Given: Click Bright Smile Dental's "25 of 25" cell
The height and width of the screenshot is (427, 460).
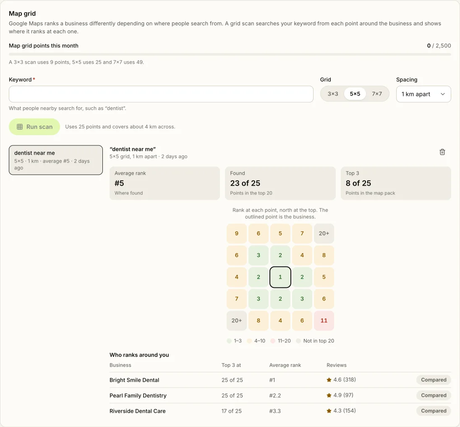Looking at the screenshot, I should tap(232, 380).
